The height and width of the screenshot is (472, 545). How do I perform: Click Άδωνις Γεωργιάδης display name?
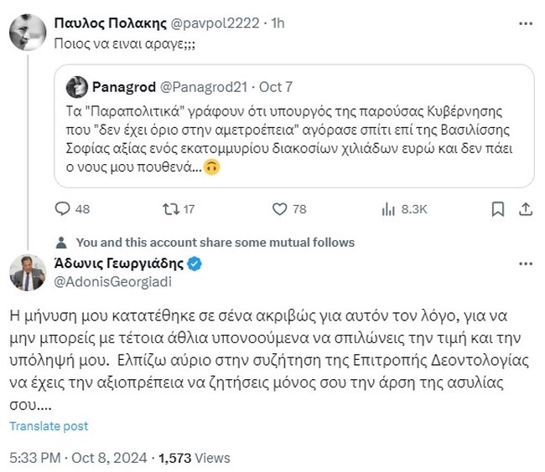[x=117, y=264]
